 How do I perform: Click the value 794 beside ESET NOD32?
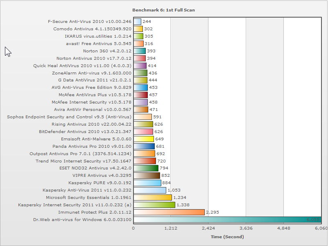pyautogui.click(x=164, y=168)
